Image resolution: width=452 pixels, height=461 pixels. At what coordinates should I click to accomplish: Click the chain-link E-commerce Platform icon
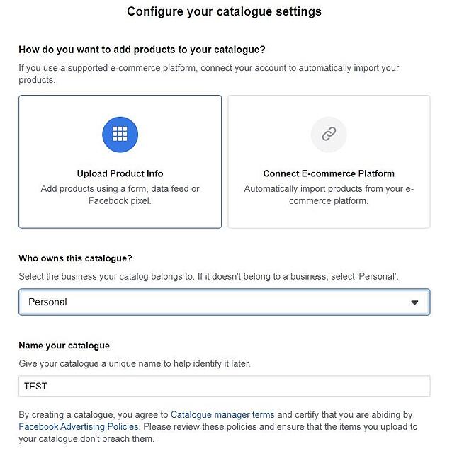329,135
